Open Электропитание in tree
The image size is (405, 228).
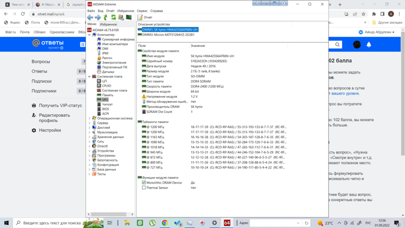111,62
